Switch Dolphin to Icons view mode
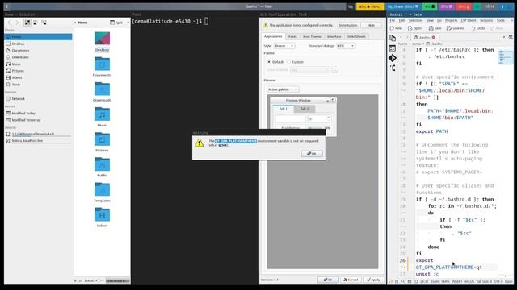The height and width of the screenshot is (290, 517). pyautogui.click(x=27, y=23)
